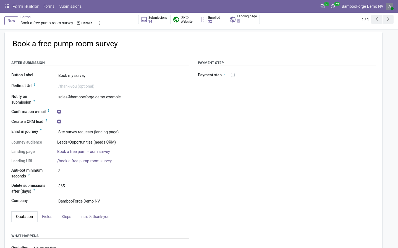The height and width of the screenshot is (248, 398).
Task: Click the Redirect Url input field
Action: tap(123, 86)
